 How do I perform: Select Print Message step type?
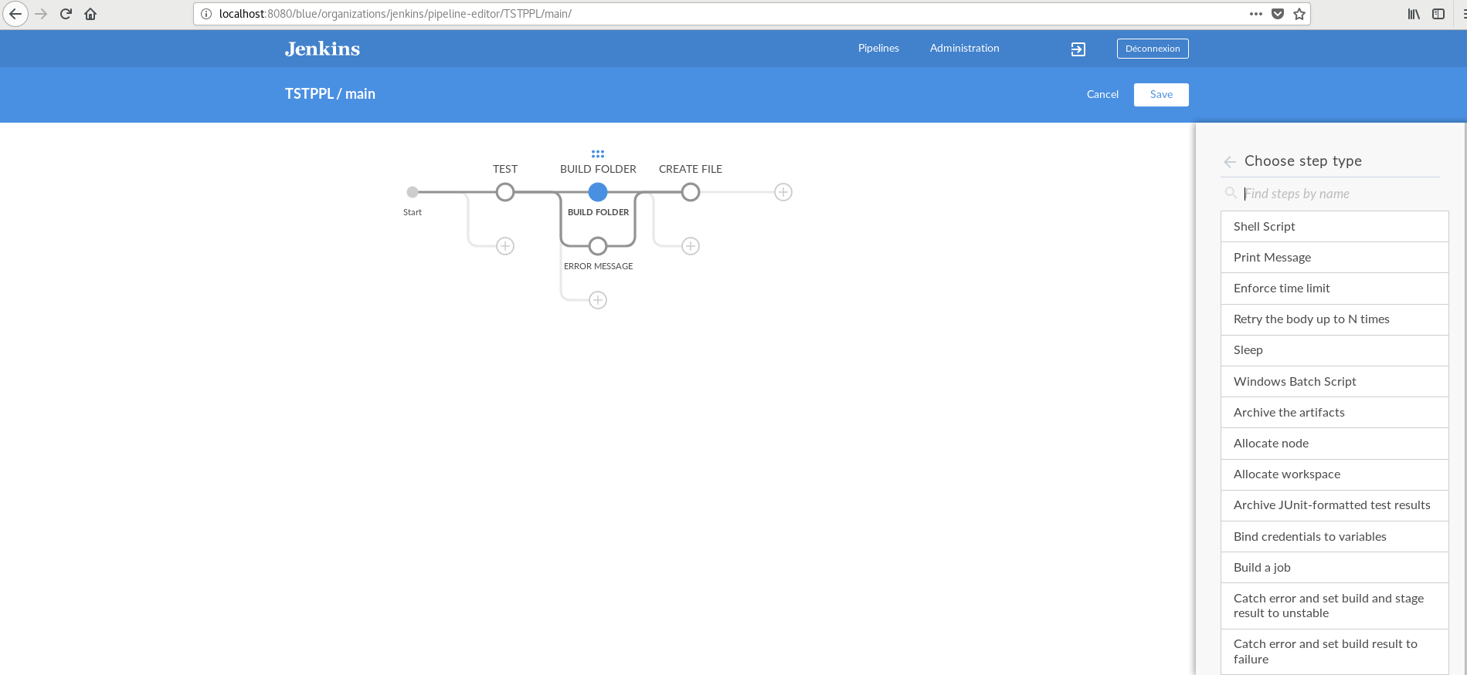coord(1334,258)
